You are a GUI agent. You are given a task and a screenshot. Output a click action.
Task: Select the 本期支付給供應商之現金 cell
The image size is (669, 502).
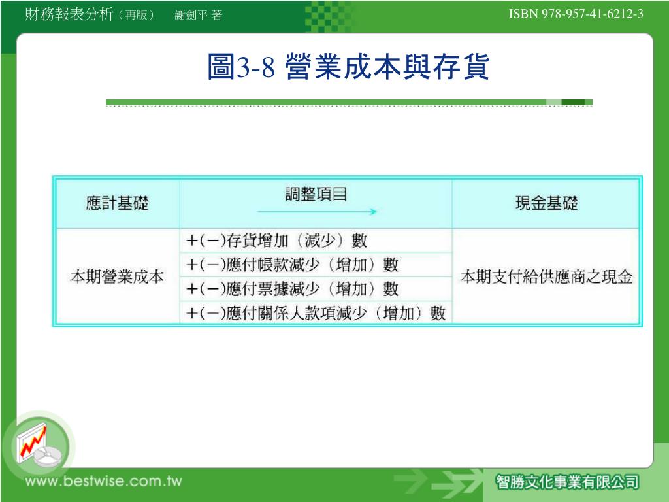point(546,276)
